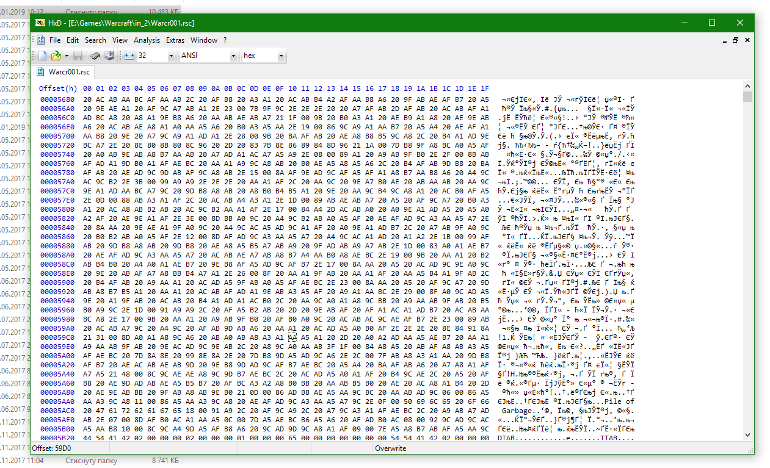Select offset row 00005AA0
The width and height of the screenshot is (770, 468).
(57, 401)
